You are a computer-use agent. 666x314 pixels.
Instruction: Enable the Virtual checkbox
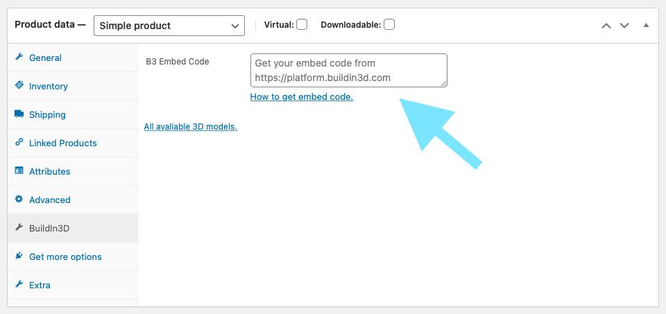(x=302, y=25)
